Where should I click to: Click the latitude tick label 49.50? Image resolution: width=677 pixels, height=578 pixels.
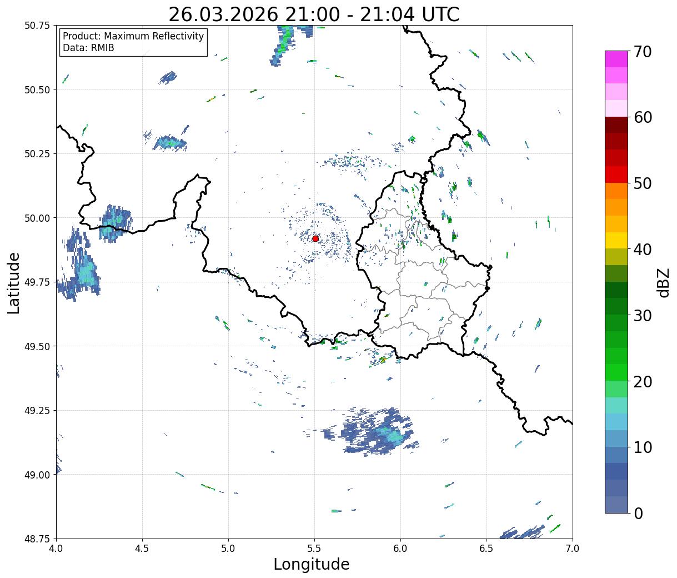[37, 346]
